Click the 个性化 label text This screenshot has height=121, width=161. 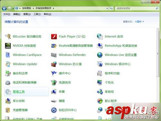[109, 82]
